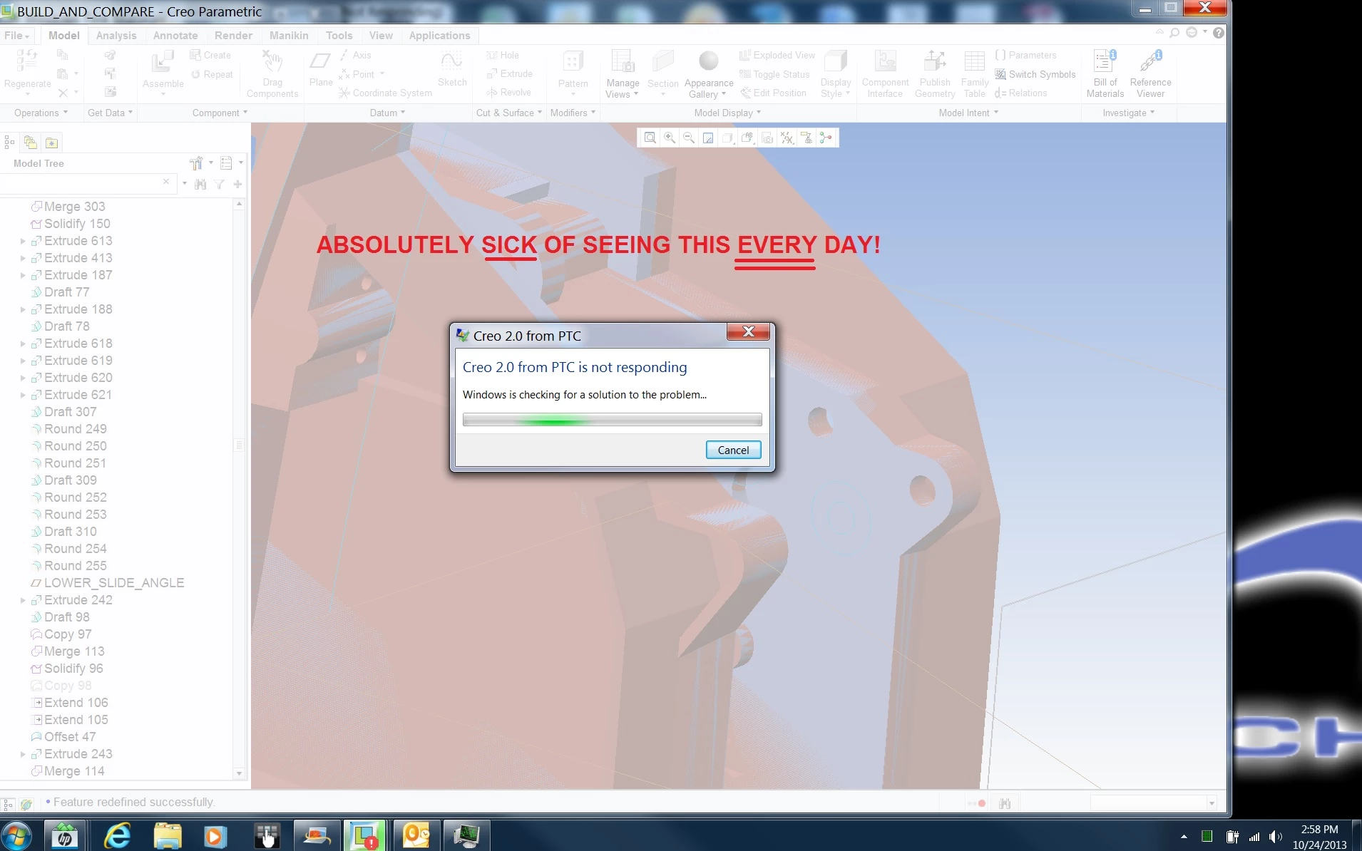Click Toggle Status in Model Display

click(x=774, y=74)
